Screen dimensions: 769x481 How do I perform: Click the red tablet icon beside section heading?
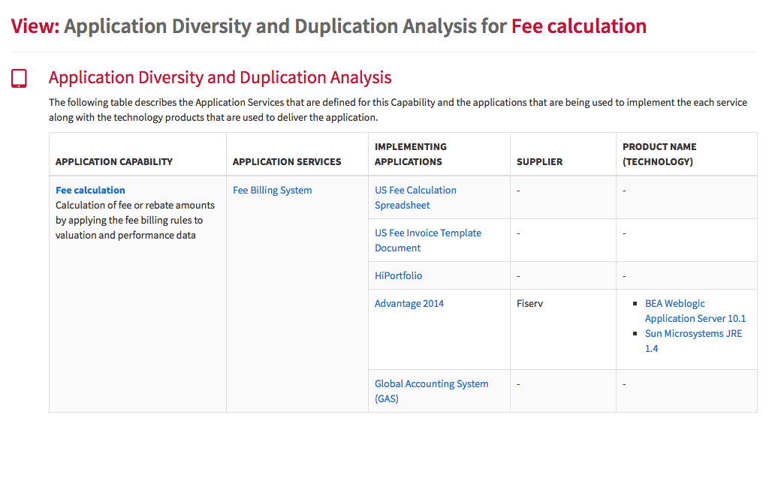click(x=19, y=78)
